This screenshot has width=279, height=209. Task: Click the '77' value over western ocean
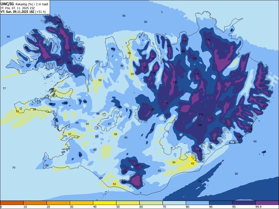4,88
